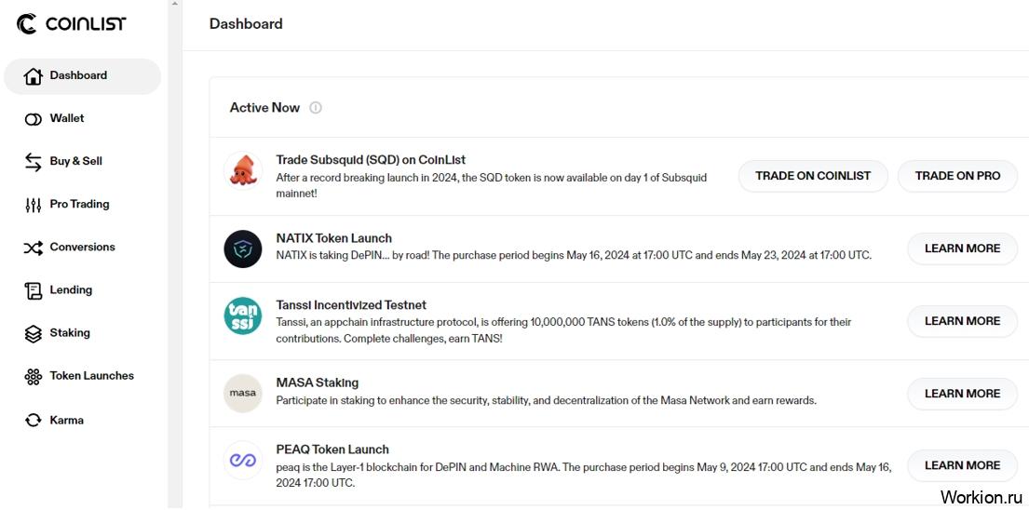
Task: Go to Dashboard in the sidebar
Action: [x=82, y=76]
